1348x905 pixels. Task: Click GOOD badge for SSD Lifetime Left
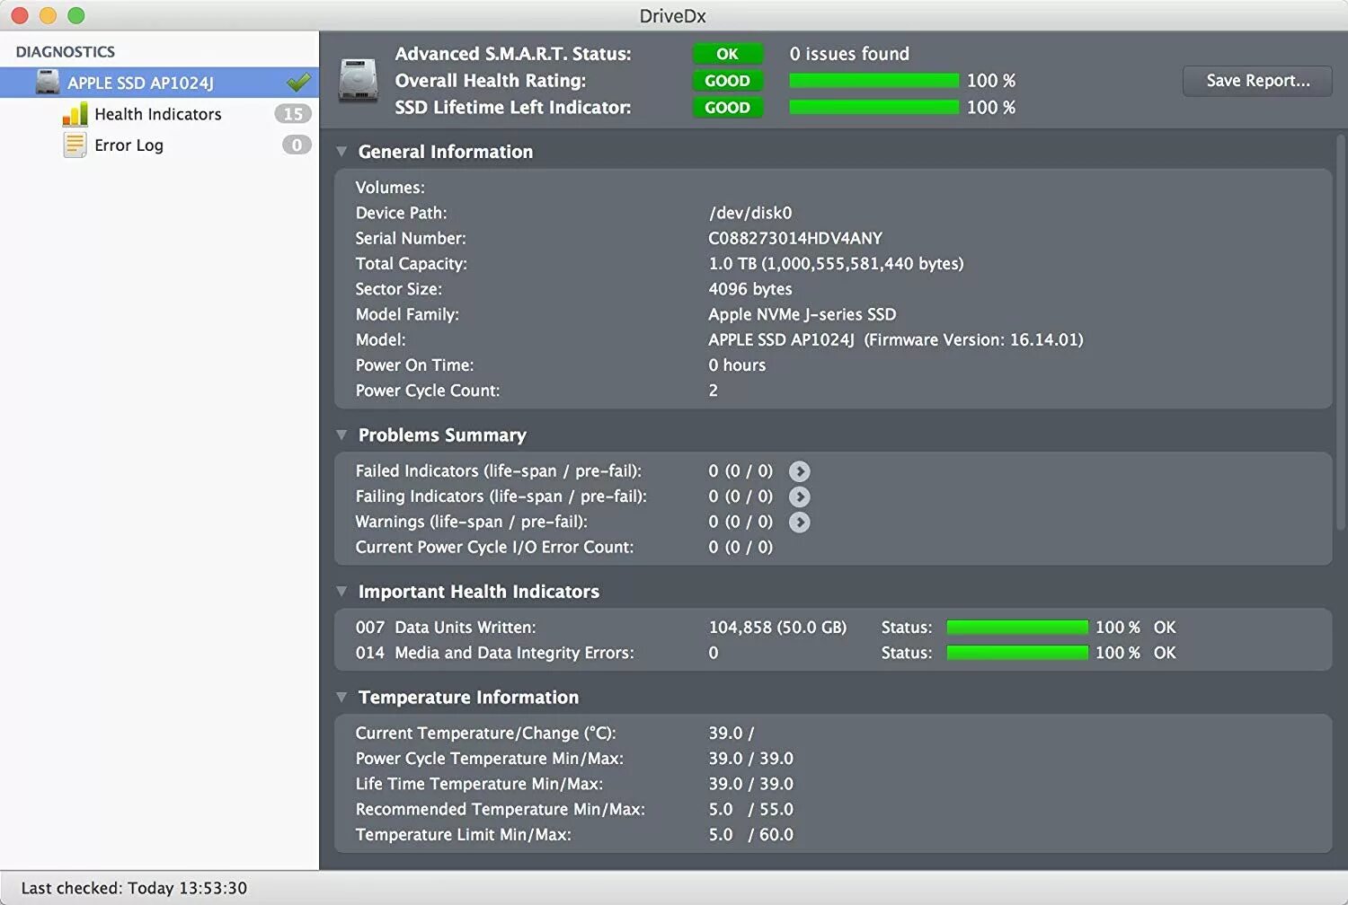(727, 108)
